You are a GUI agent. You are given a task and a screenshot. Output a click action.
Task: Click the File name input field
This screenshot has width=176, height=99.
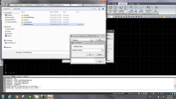[46, 53]
